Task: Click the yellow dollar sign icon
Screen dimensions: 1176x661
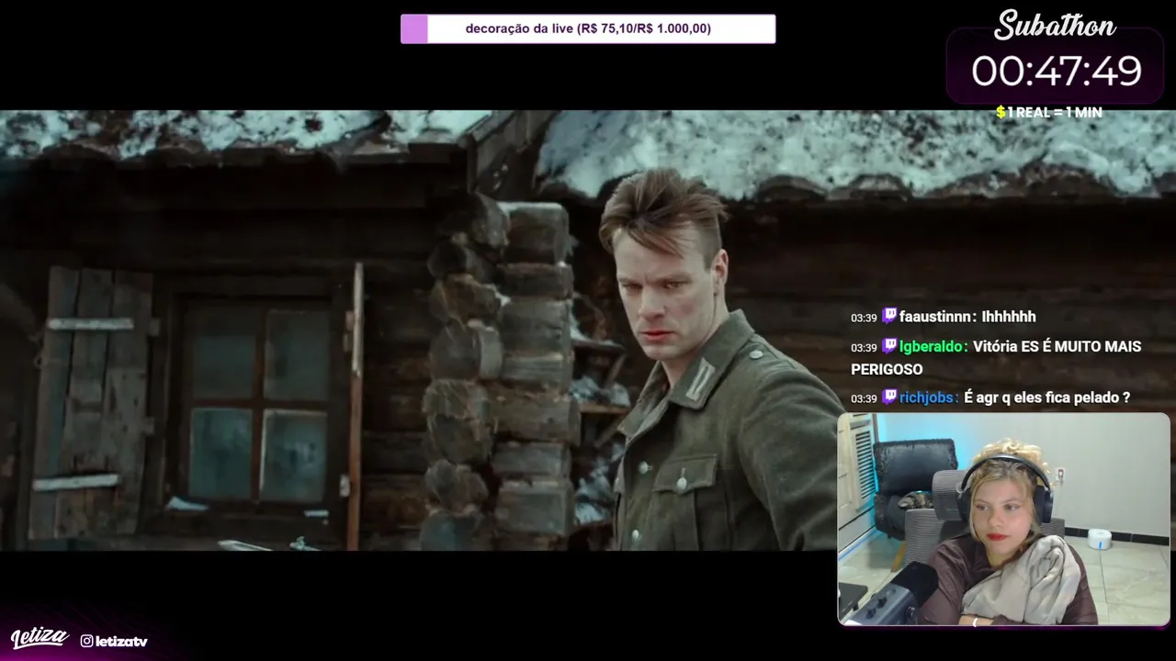Action: pos(1001,112)
